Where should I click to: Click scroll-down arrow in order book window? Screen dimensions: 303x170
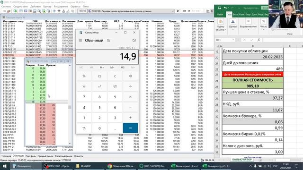point(70,144)
